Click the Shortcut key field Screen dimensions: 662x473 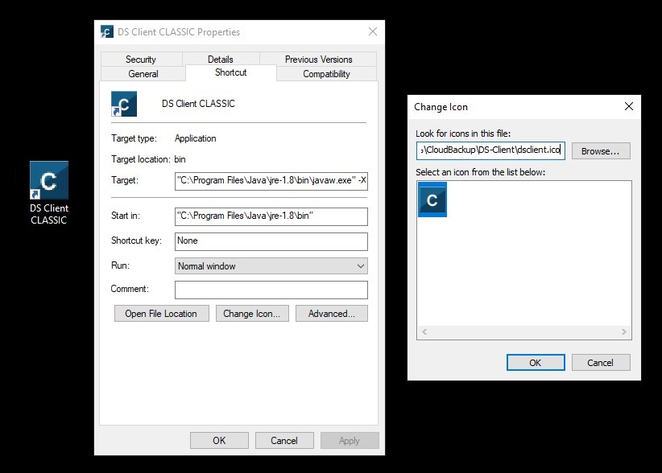(271, 241)
